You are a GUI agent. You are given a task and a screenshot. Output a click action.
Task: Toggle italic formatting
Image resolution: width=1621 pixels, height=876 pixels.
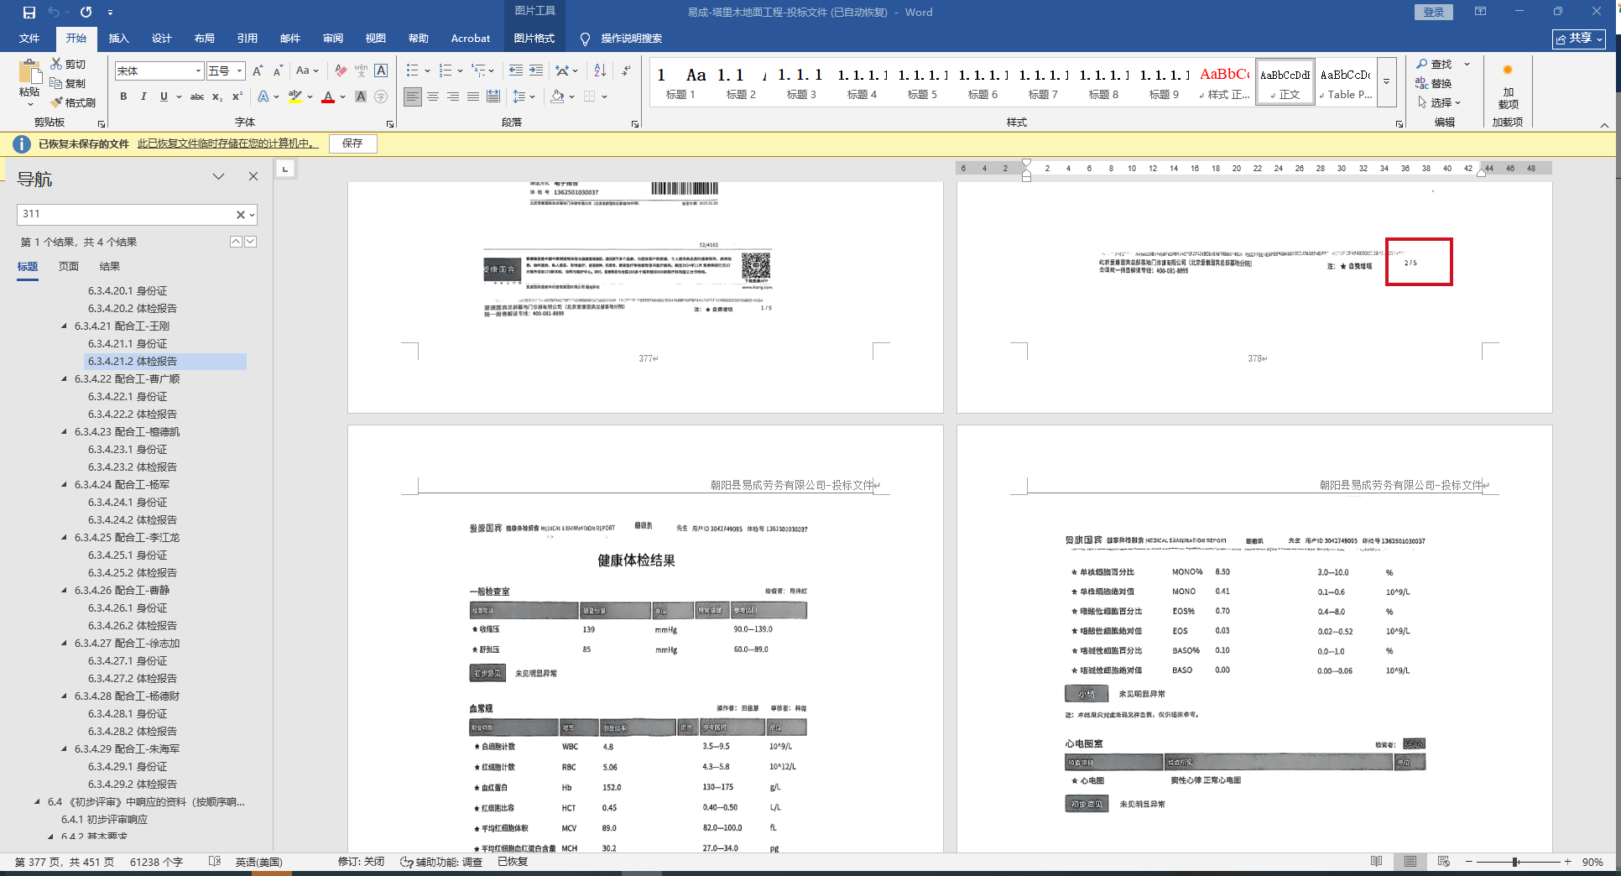point(143,96)
